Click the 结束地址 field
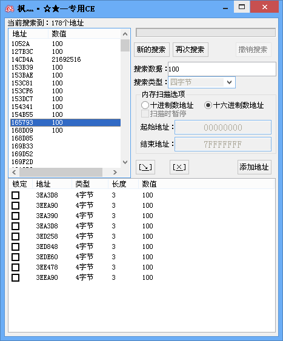Image resolution: width=283 pixels, height=341 pixels. [x=223, y=144]
